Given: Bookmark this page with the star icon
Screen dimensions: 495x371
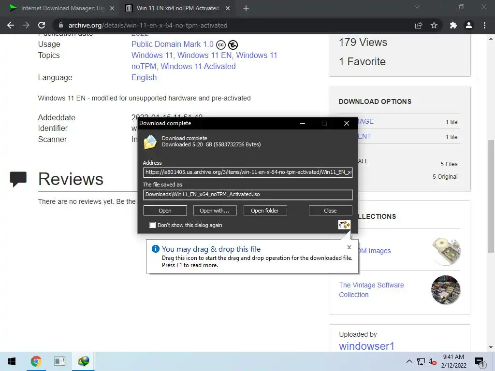Looking at the screenshot, I should point(434,25).
